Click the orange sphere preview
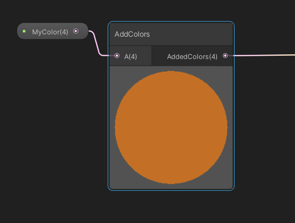Viewport: 295px width, 223px height. click(171, 127)
